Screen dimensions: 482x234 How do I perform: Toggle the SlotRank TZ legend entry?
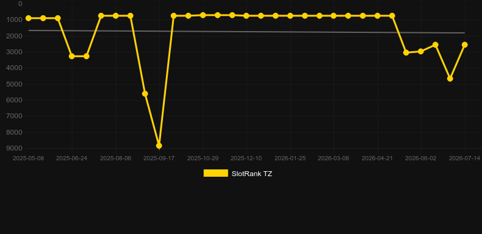[237, 174]
